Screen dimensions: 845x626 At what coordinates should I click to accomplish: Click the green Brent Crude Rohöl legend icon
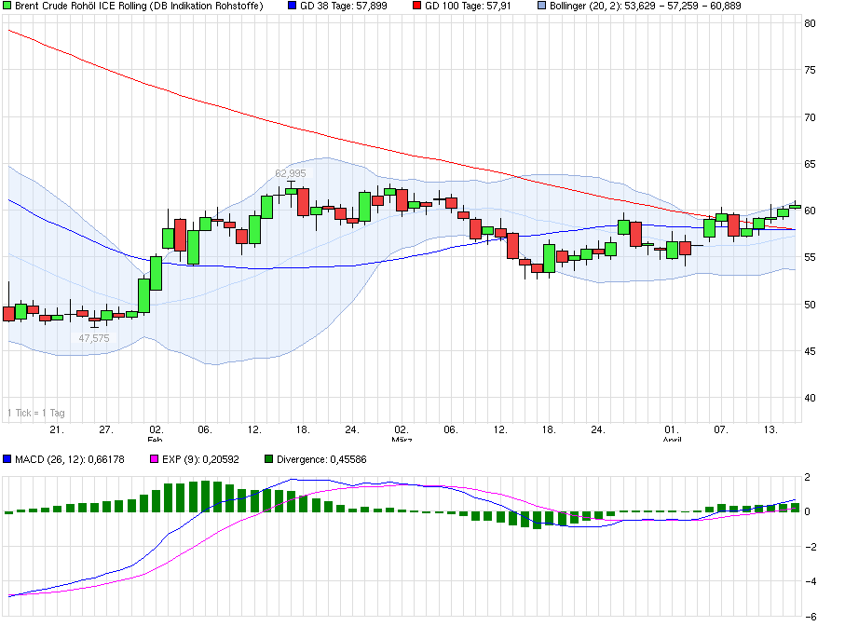point(8,7)
